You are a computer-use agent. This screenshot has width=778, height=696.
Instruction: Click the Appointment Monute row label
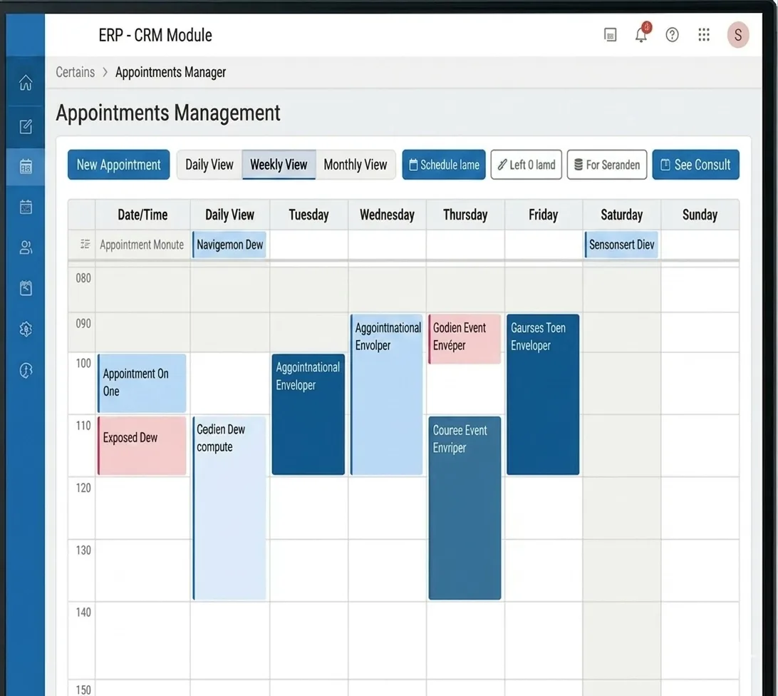141,245
